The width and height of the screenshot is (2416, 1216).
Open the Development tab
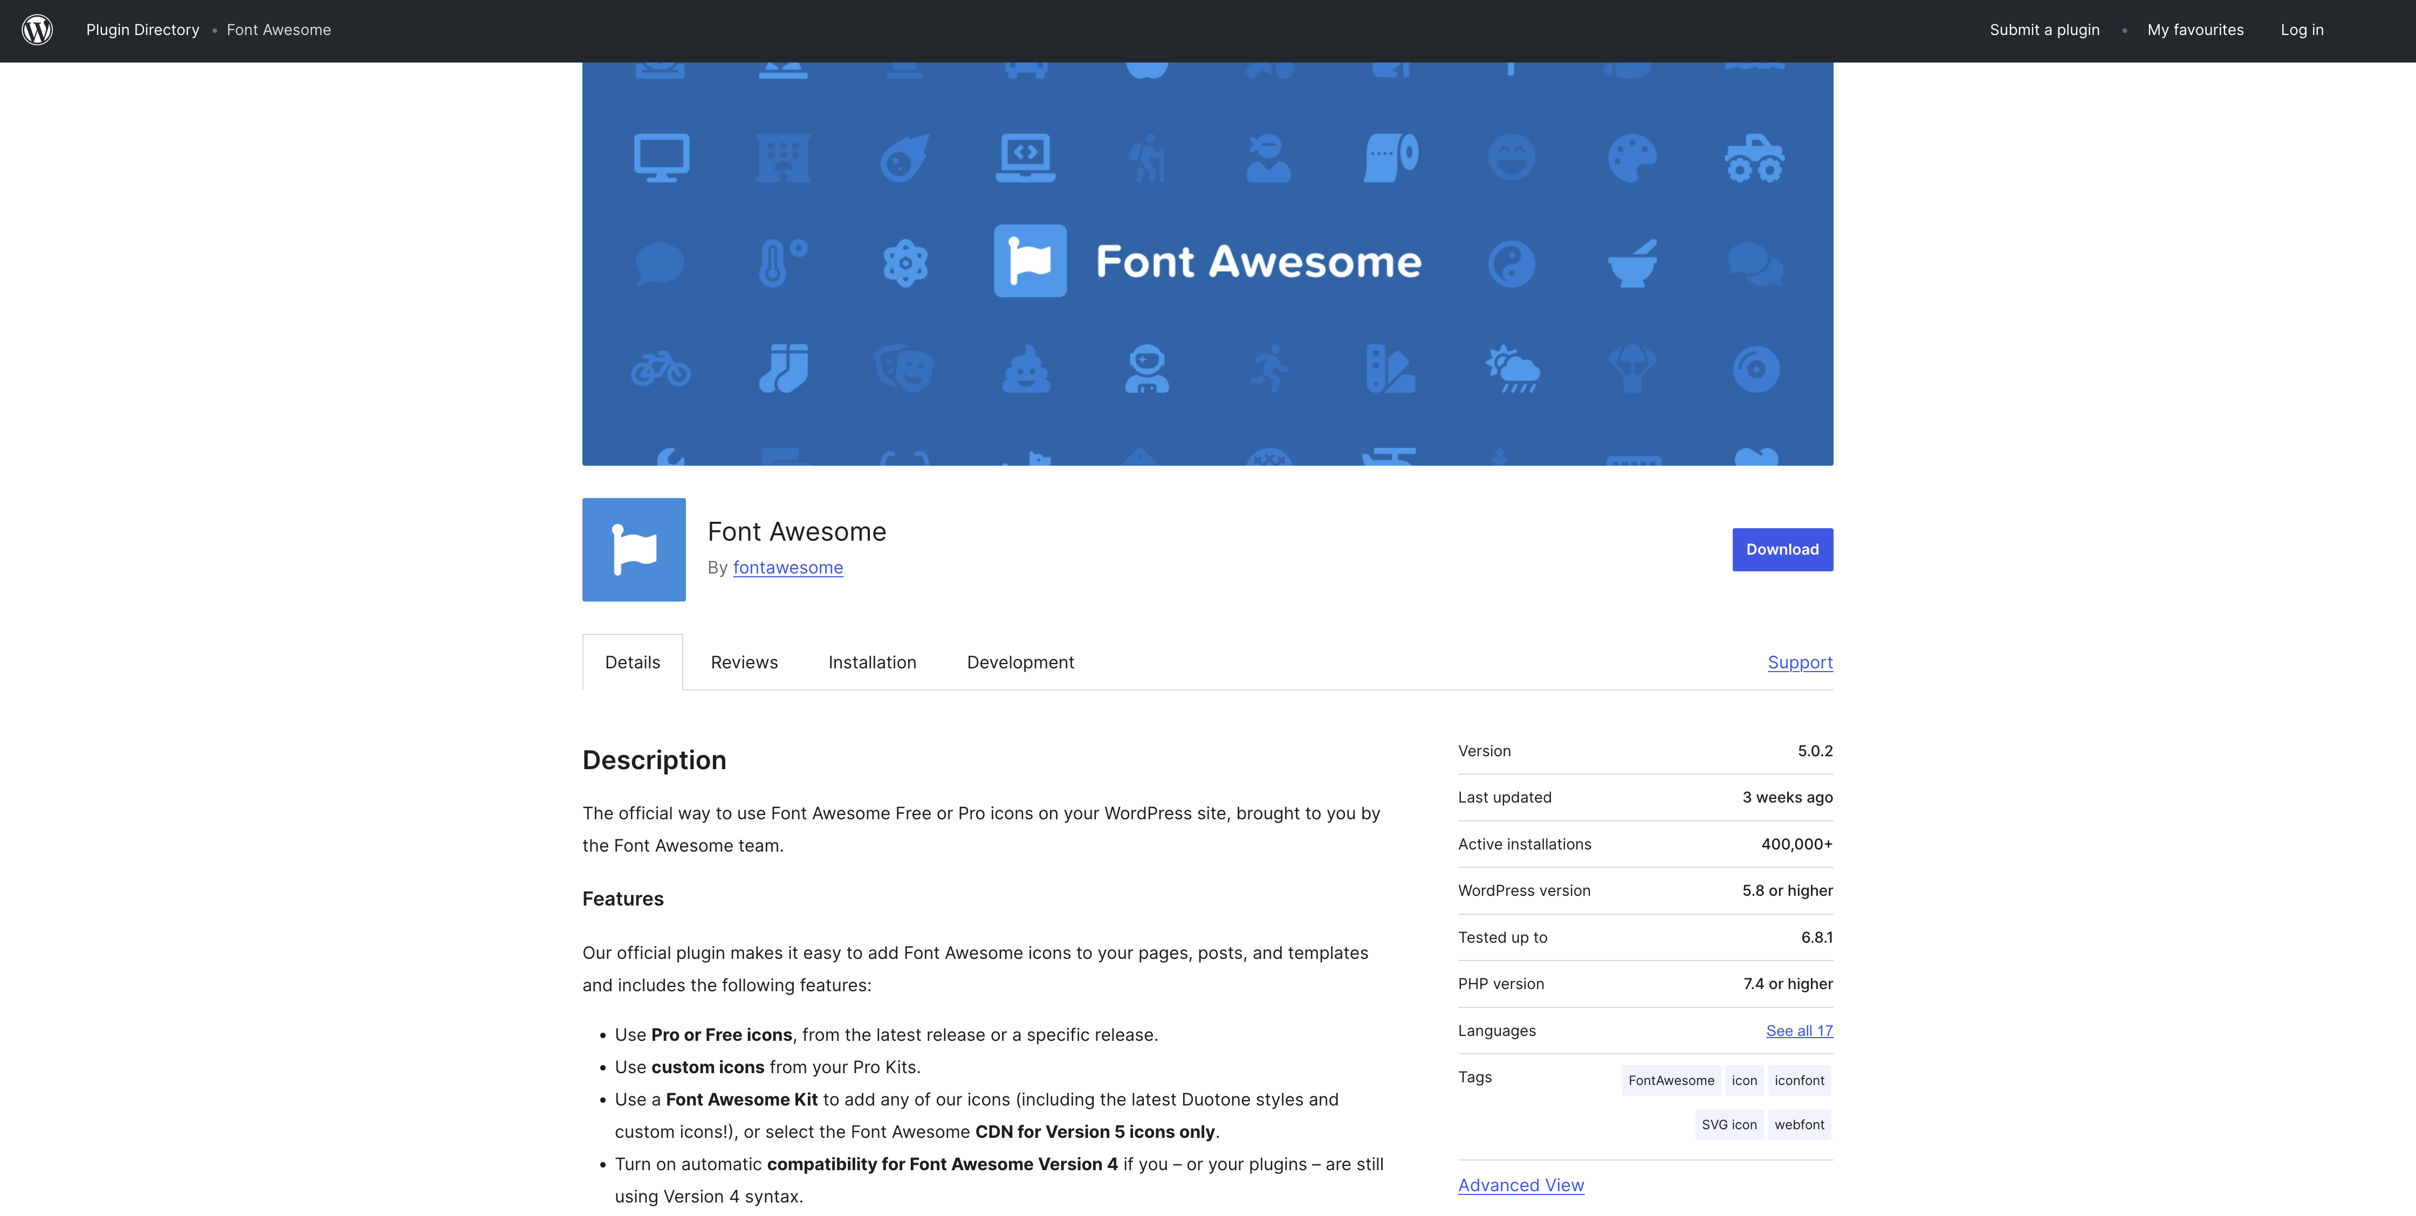click(1019, 662)
